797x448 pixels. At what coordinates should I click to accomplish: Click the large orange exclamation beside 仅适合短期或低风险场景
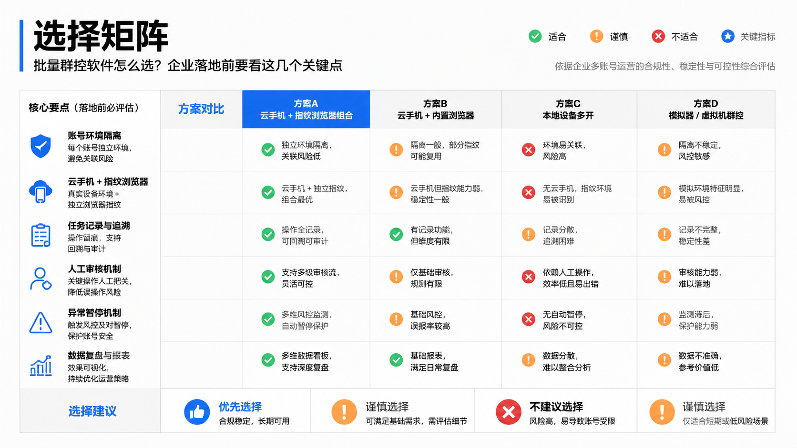click(x=662, y=412)
